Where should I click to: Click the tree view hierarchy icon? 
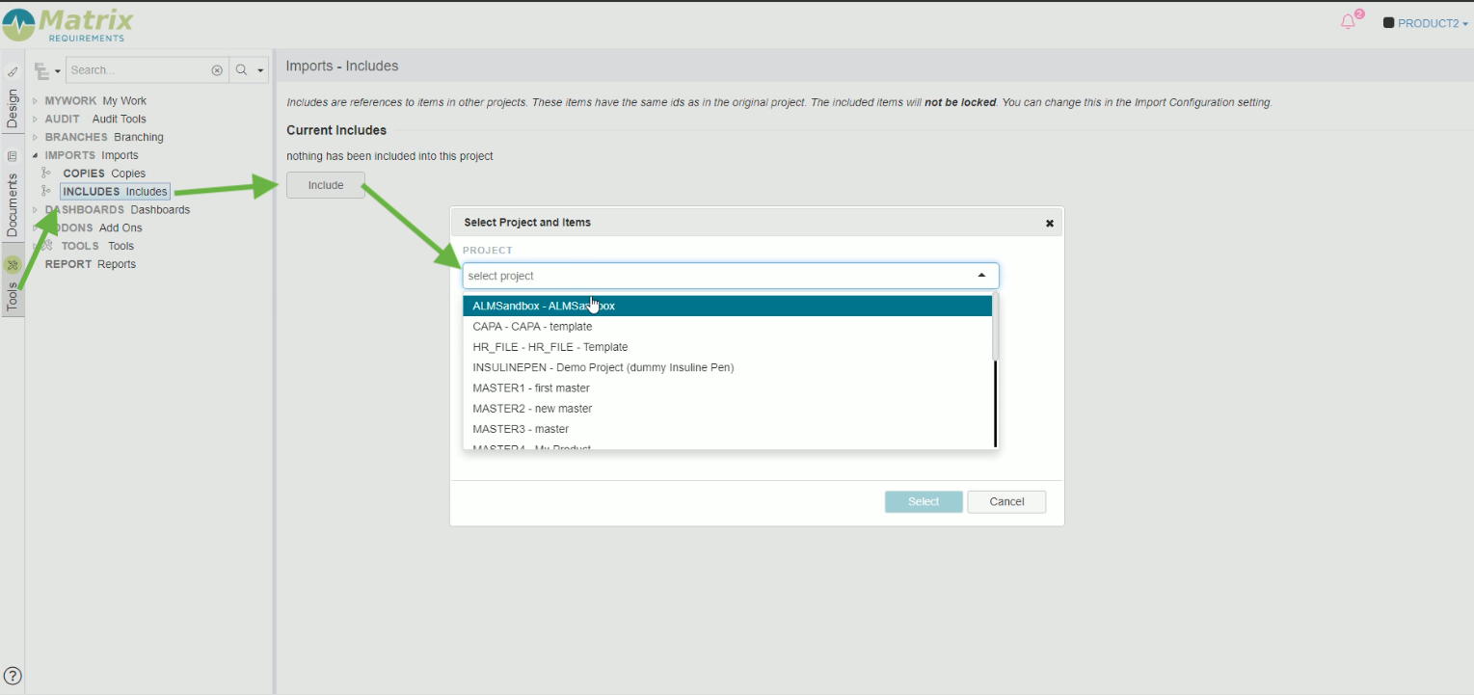pyautogui.click(x=41, y=70)
